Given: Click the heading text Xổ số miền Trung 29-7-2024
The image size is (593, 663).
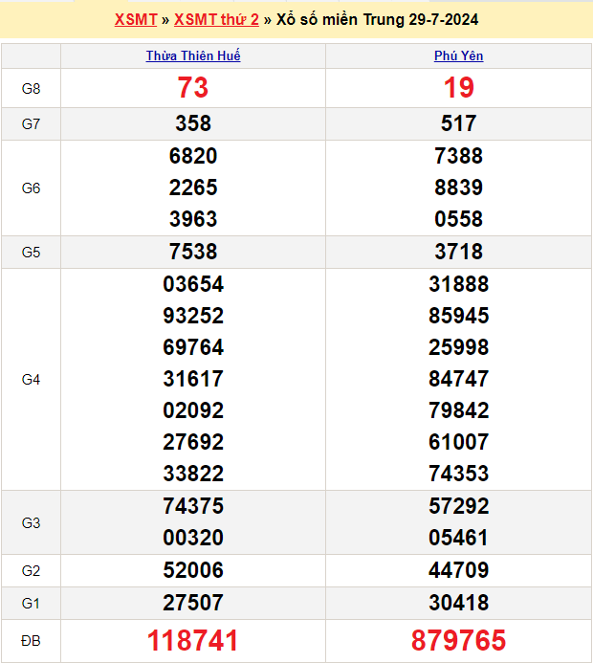Looking at the screenshot, I should [378, 19].
